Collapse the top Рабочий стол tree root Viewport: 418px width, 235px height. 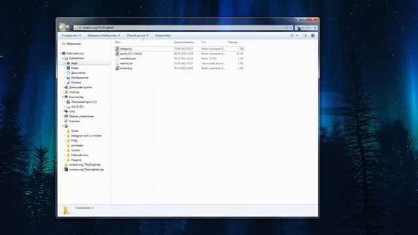[61, 54]
